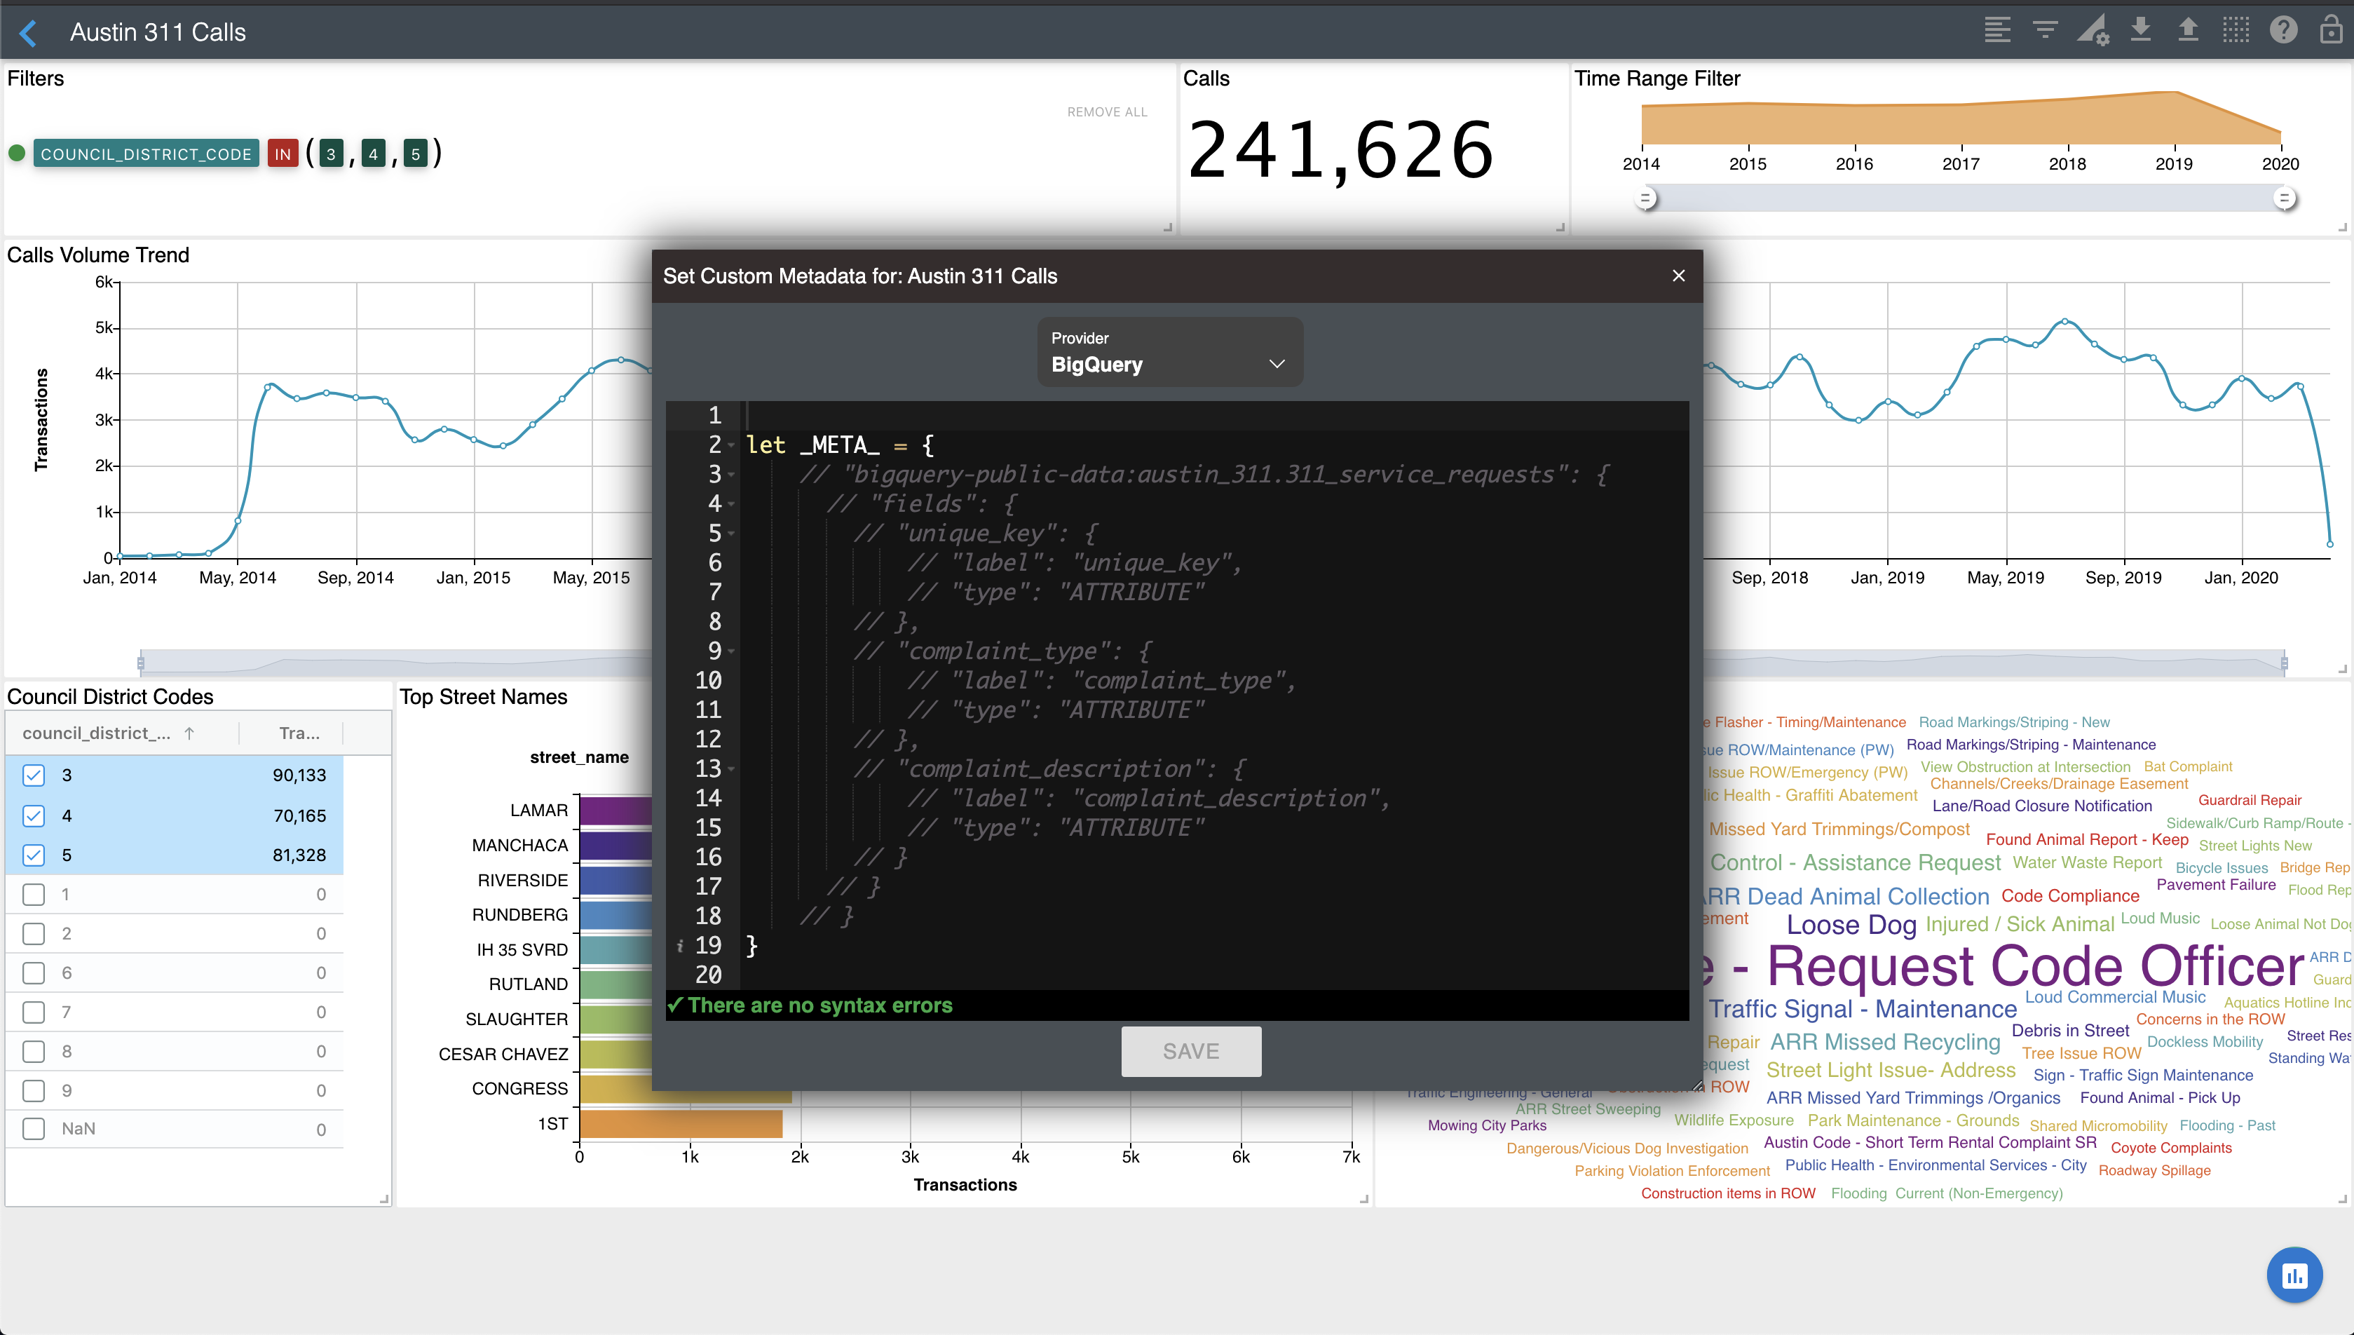Viewport: 2354px width, 1335px height.
Task: Click the download arrow icon
Action: (x=2140, y=30)
